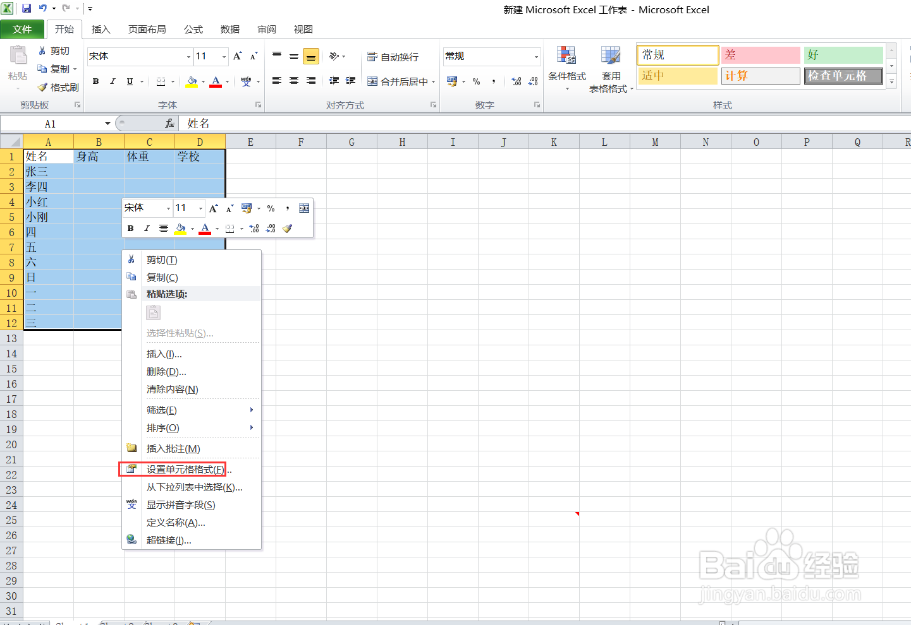Screen dimensions: 911x625
Task: Choose 超链接(I) from context menu
Action: (x=192, y=540)
